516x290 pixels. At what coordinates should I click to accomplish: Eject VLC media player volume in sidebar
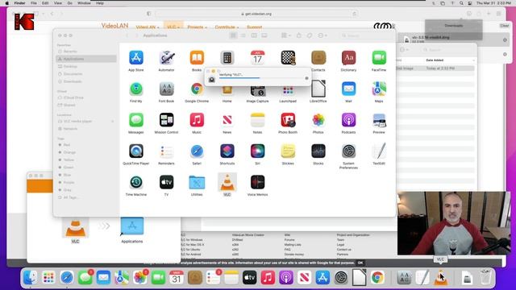[x=113, y=122]
